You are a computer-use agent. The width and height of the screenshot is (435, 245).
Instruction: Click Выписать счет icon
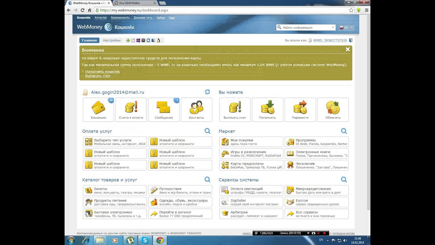(x=235, y=110)
